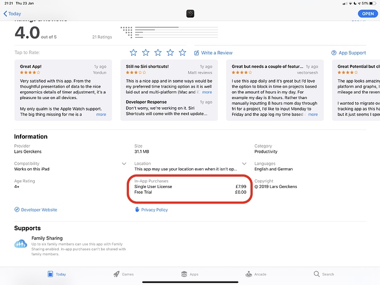The height and width of the screenshot is (285, 380).
Task: Expand vectorsesh review with more link
Action: pos(313,115)
